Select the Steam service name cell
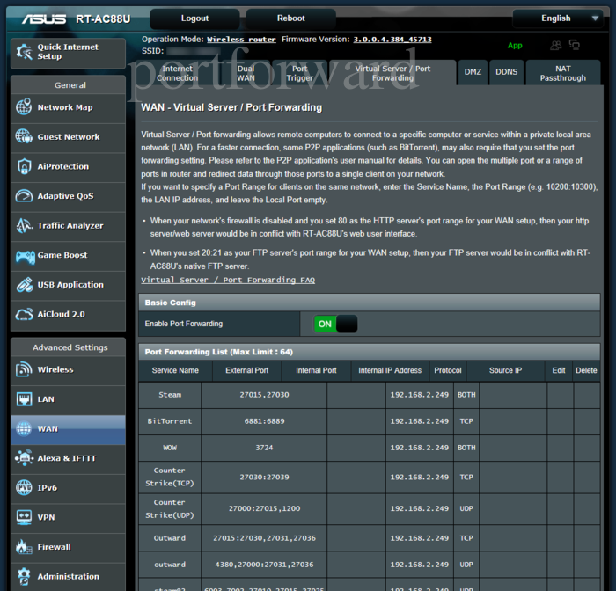Image resolution: width=616 pixels, height=591 pixels. 170,395
